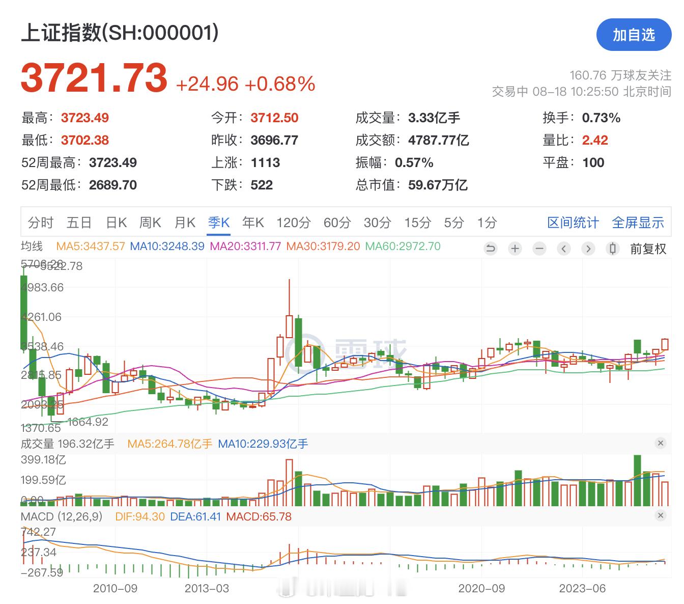684x604 pixels.
Task: Click the MA30:3179.20 average label
Action: (x=323, y=246)
